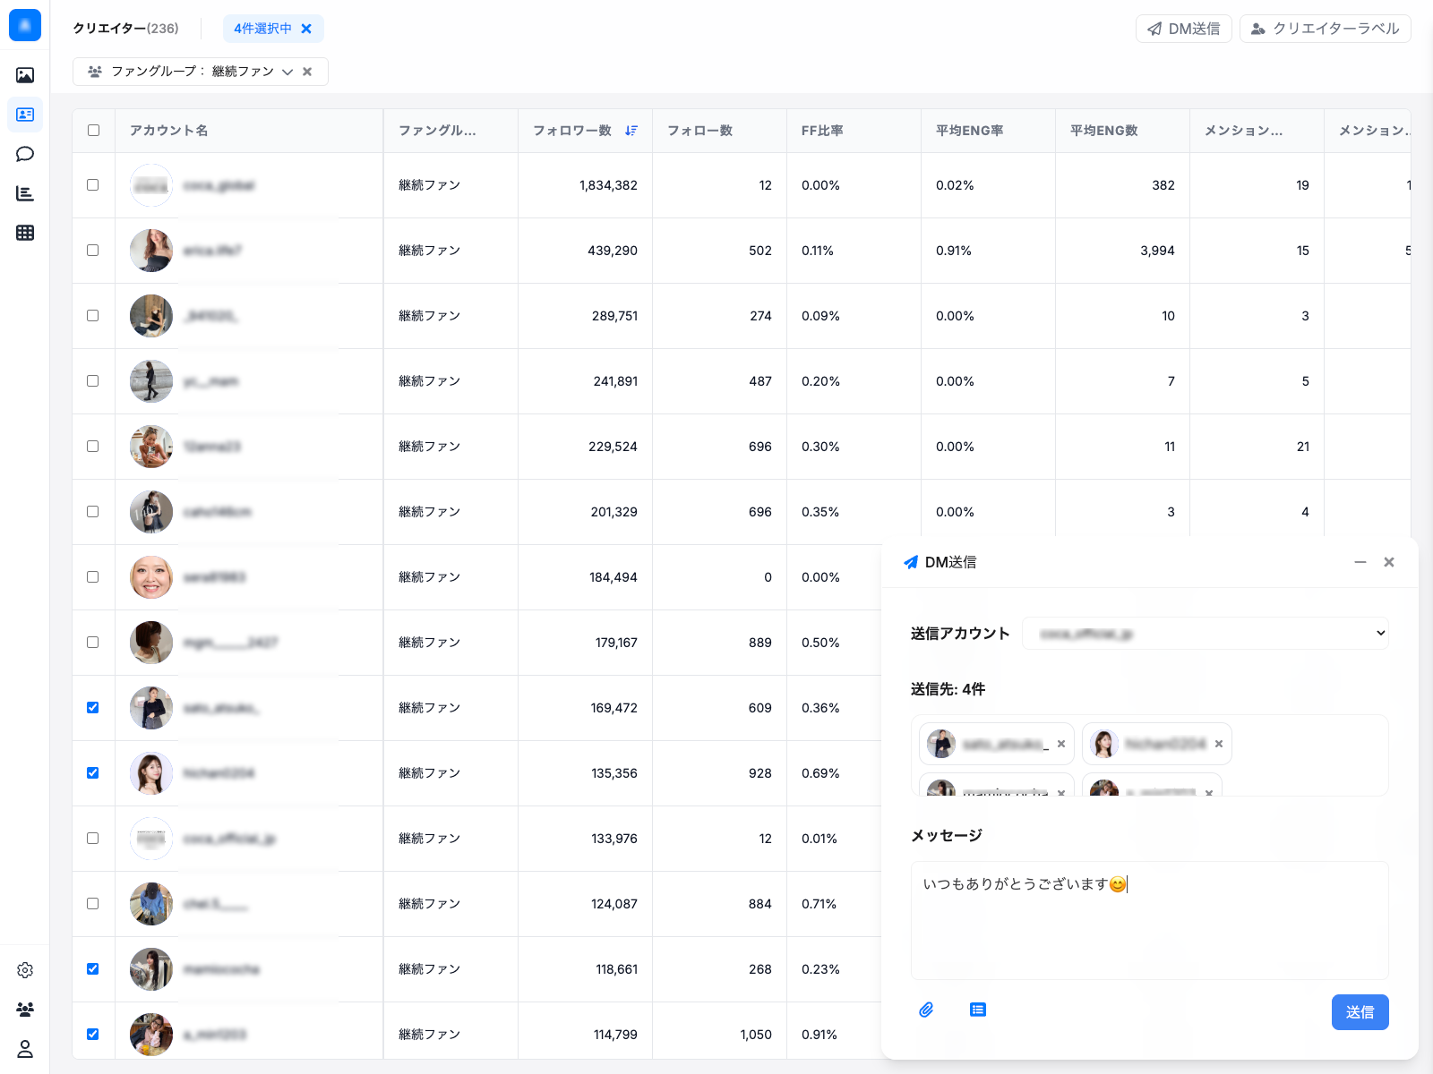Open the user profile sidebar icon
Image resolution: width=1433 pixels, height=1074 pixels.
tap(25, 1049)
